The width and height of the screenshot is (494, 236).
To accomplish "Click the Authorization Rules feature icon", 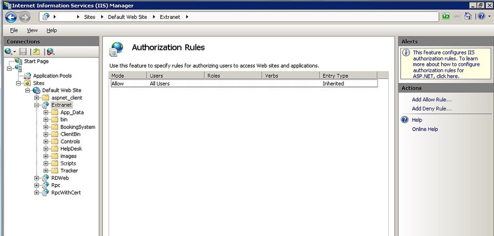I will [116, 49].
